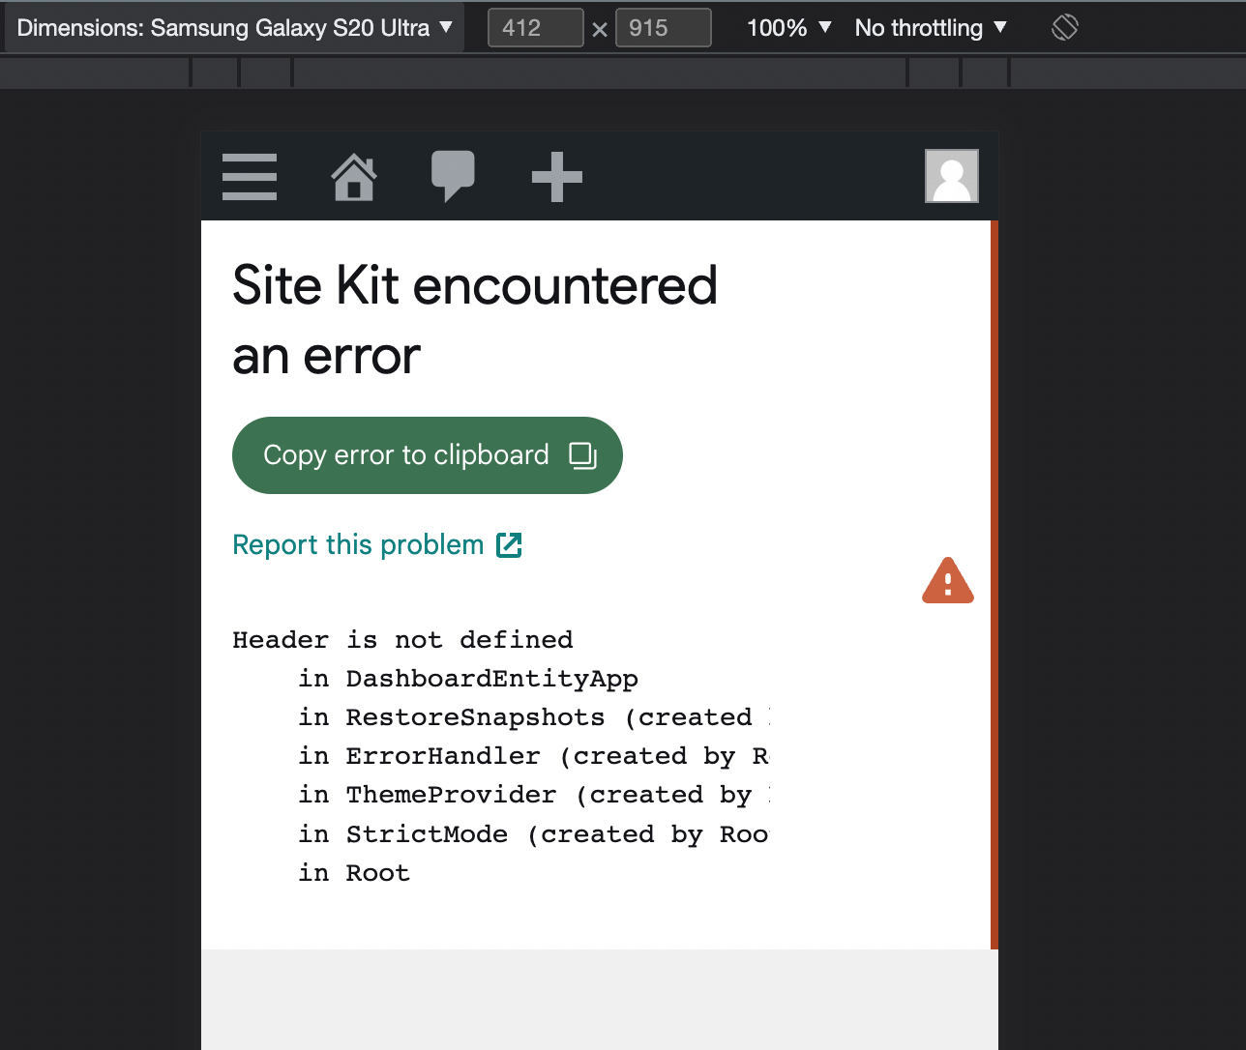Click the orange warning triangle icon
Viewport: 1246px width, 1050px height.
pos(948,580)
